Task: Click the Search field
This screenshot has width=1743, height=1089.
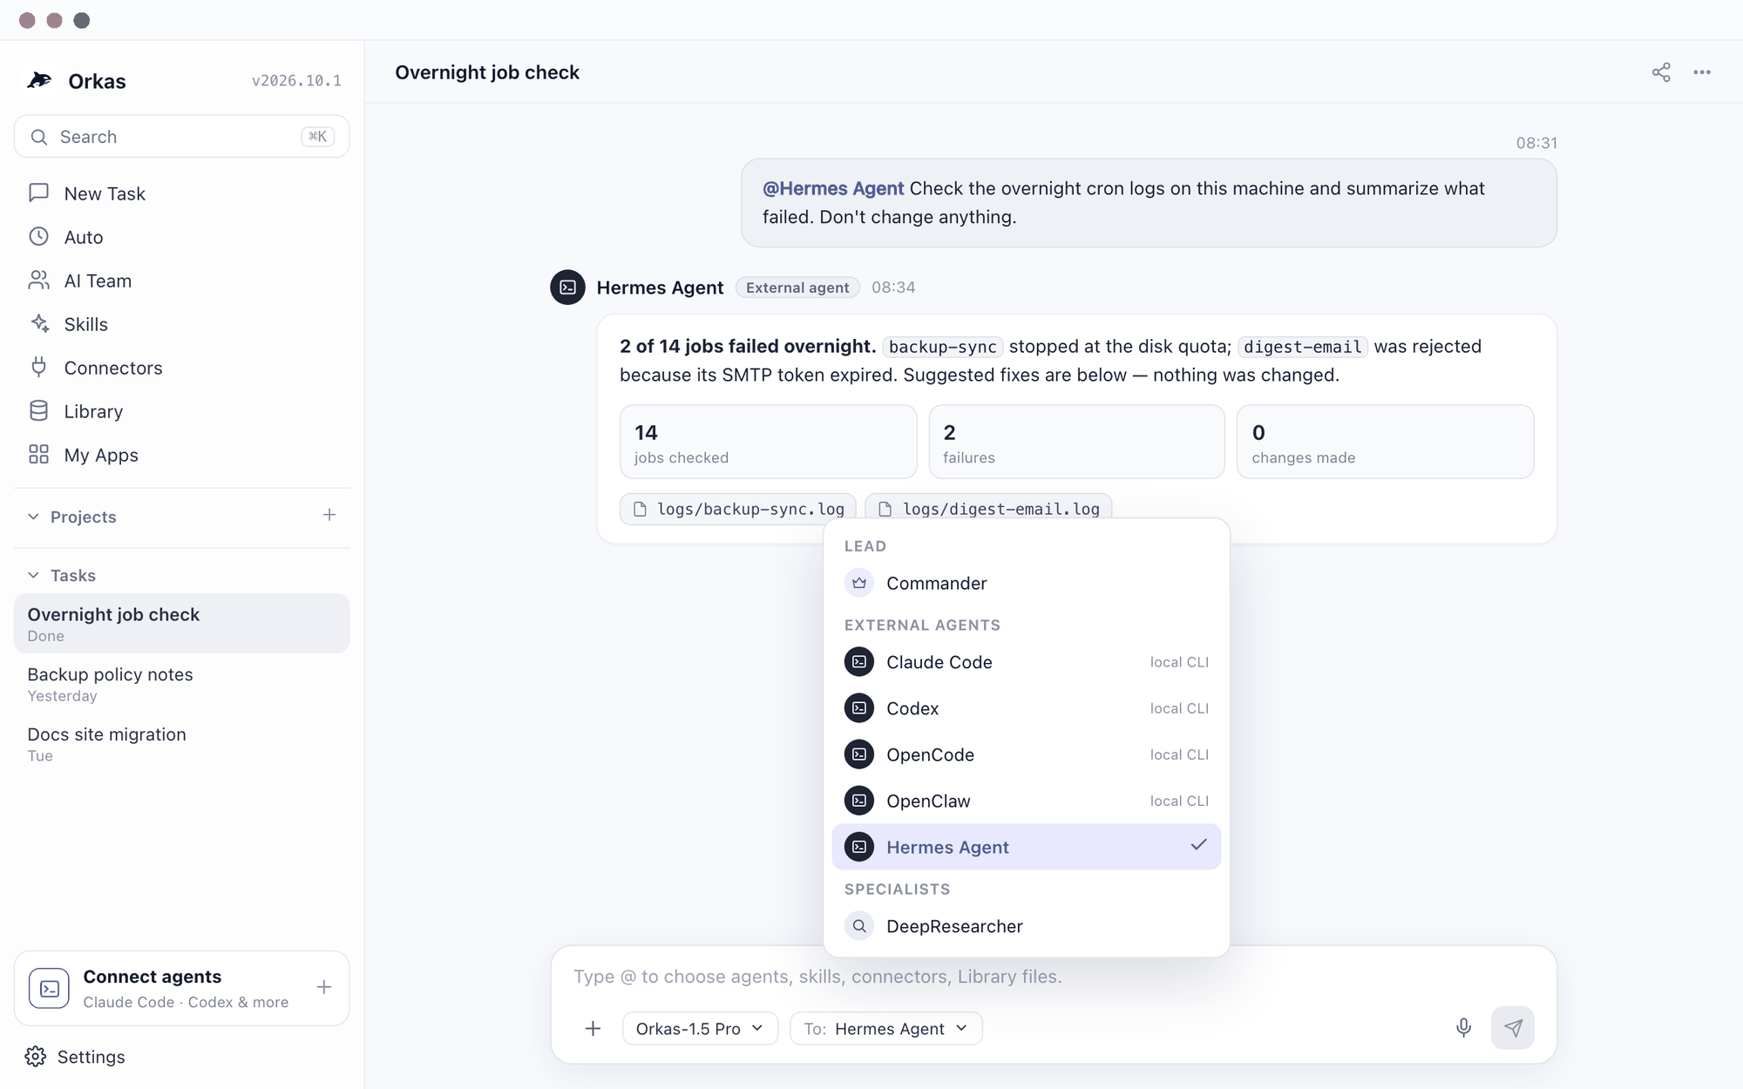Action: pyautogui.click(x=181, y=137)
